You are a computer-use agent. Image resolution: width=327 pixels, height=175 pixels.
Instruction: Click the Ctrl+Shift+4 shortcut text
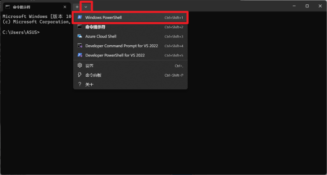click(174, 46)
